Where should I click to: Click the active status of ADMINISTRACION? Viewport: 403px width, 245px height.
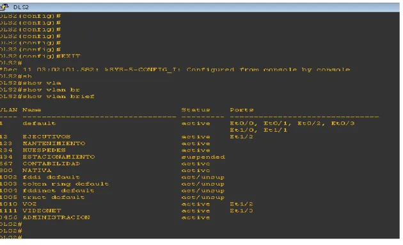click(196, 217)
